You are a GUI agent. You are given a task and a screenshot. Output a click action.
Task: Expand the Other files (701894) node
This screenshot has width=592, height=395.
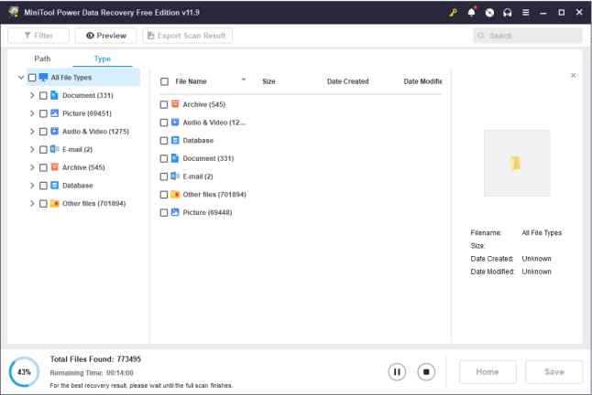point(32,203)
